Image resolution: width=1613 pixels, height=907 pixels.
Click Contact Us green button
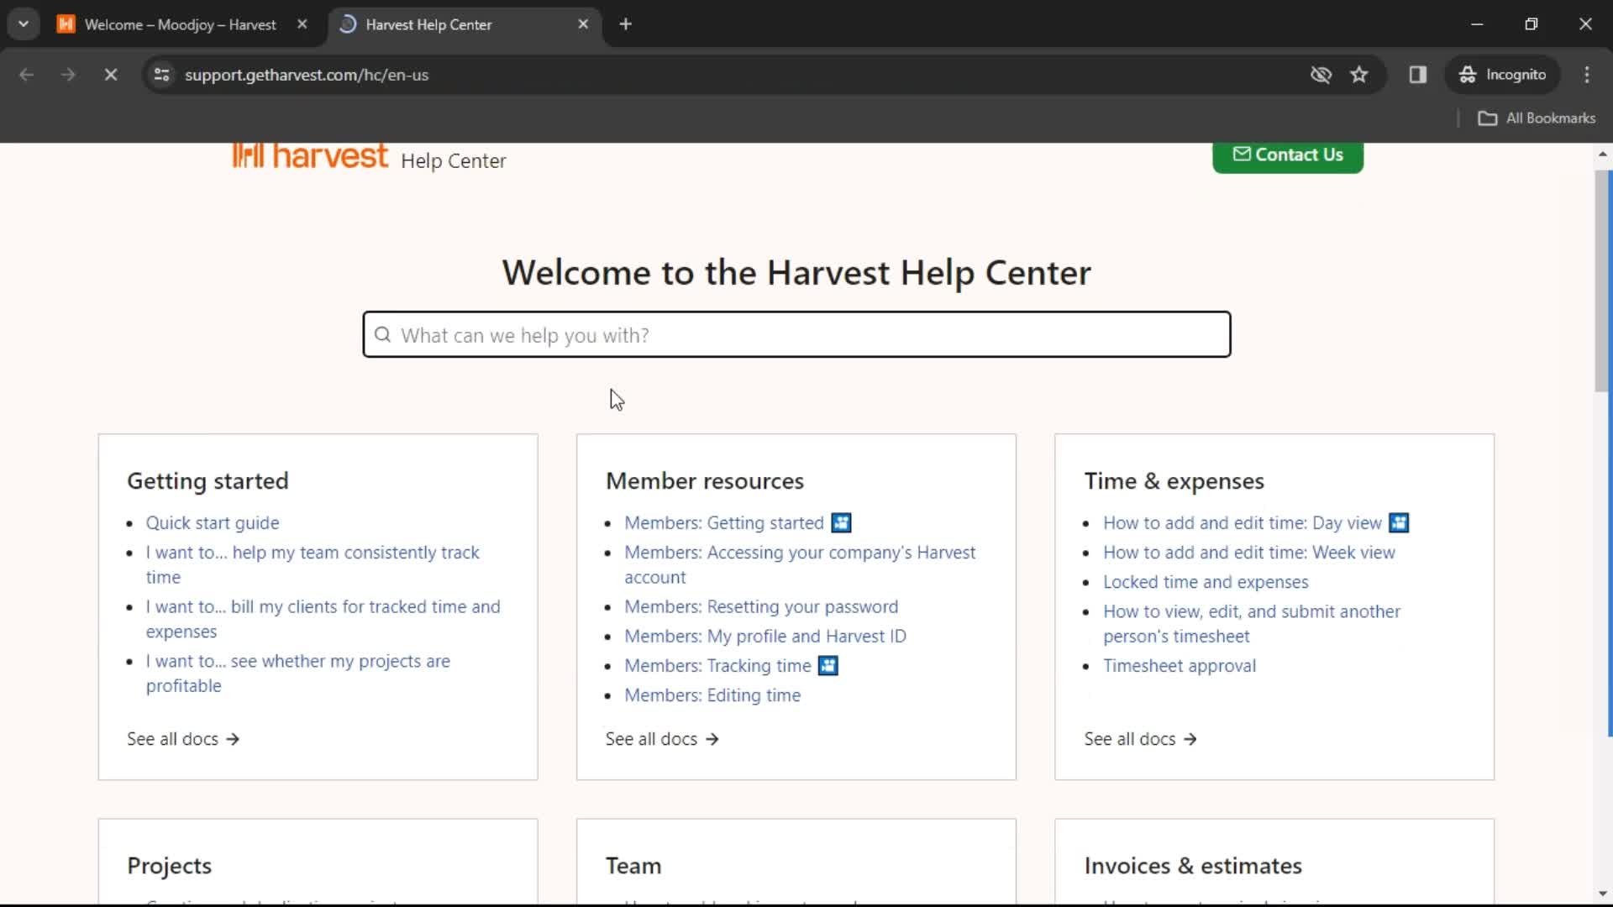tap(1289, 155)
